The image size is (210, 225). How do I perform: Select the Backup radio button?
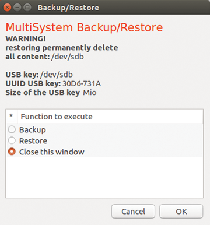pos(12,129)
